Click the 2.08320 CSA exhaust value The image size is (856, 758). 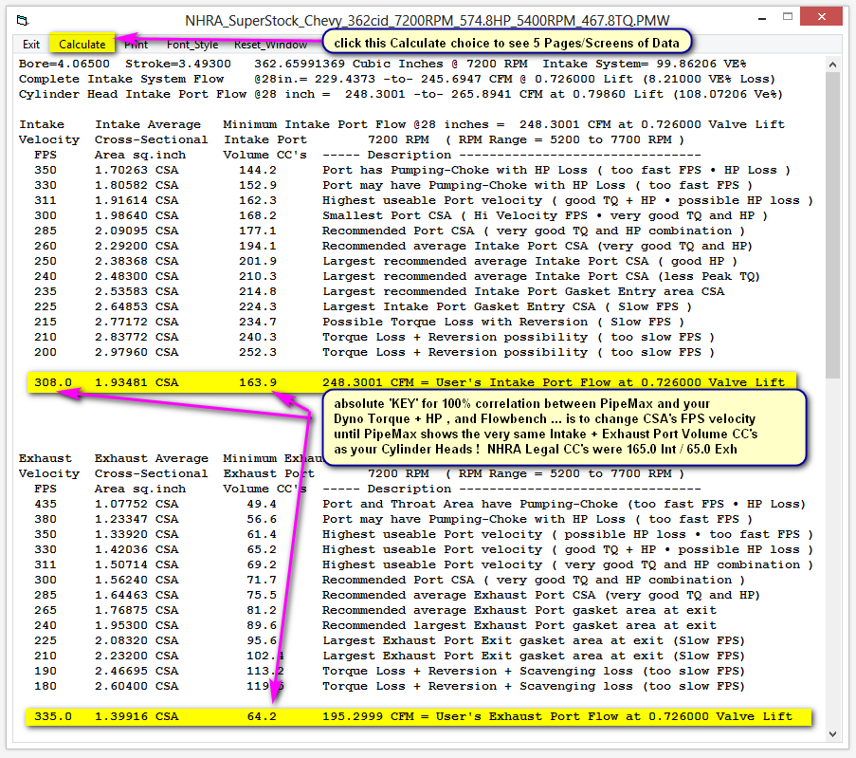pos(137,640)
